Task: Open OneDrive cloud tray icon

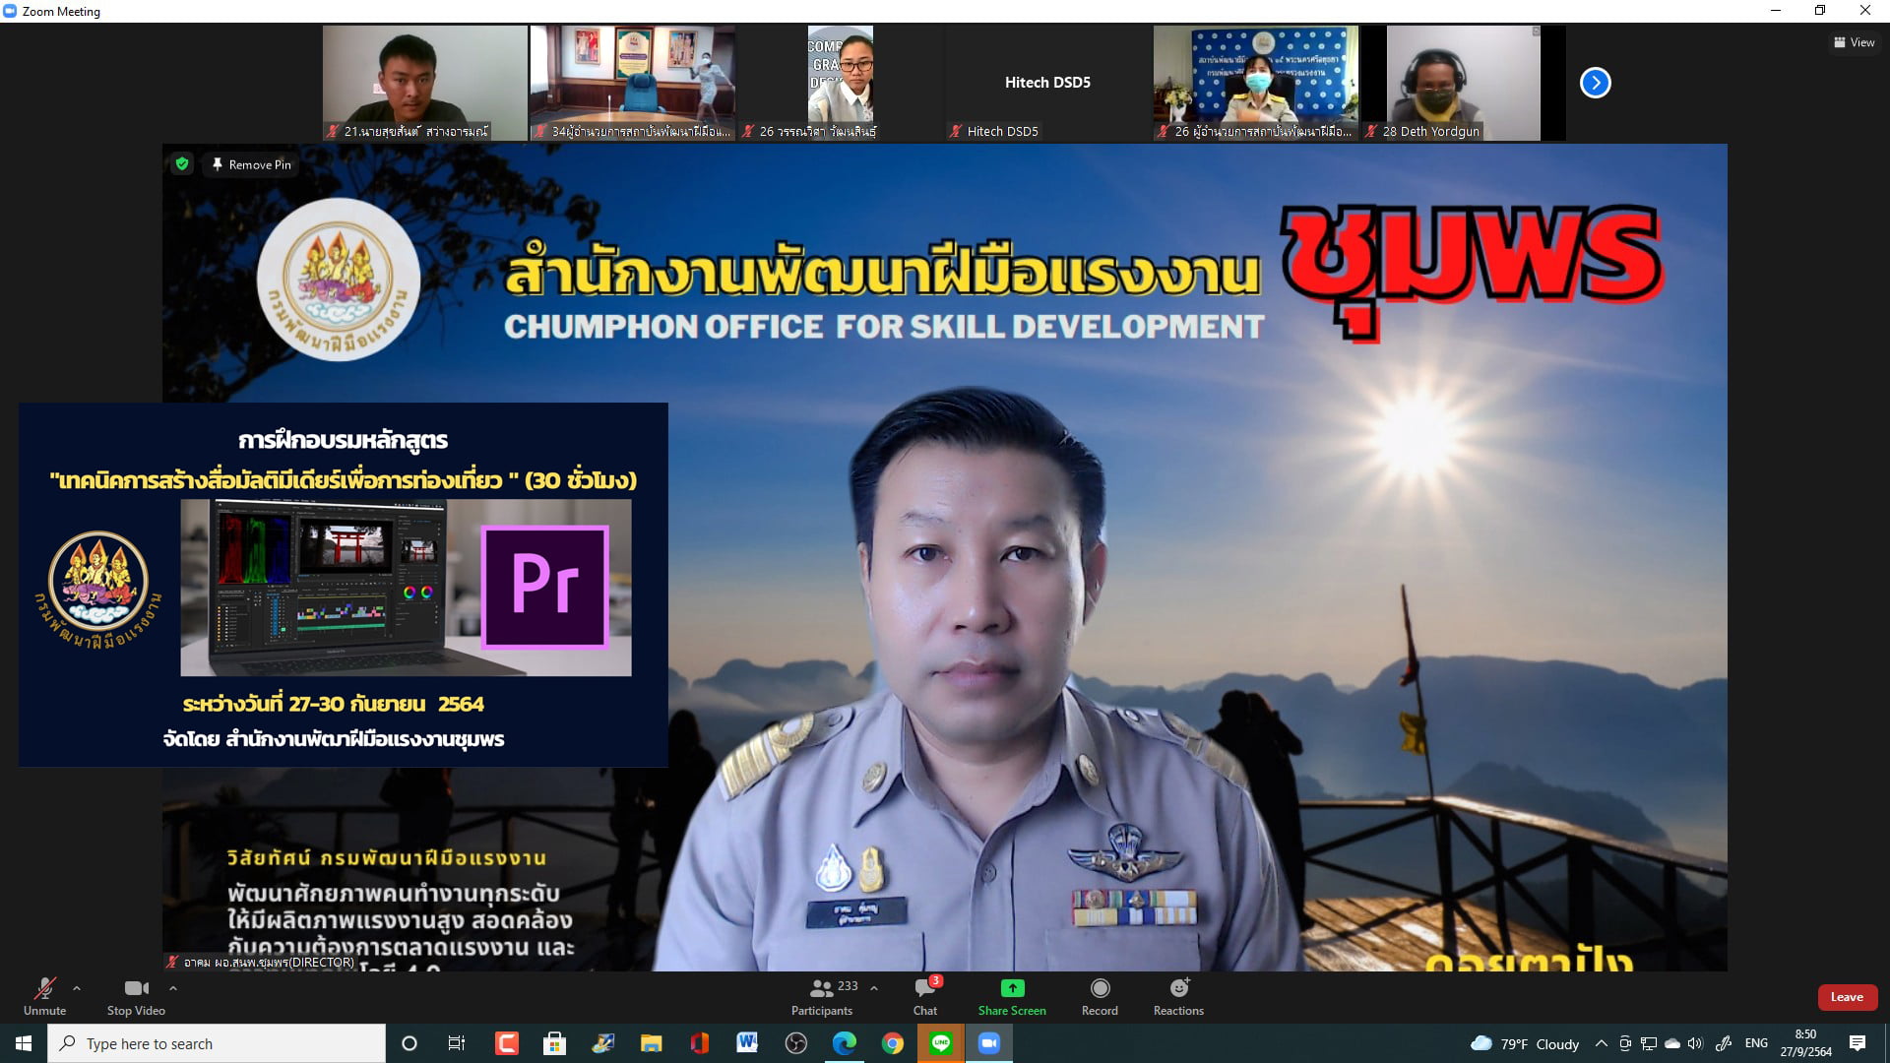Action: [1671, 1043]
